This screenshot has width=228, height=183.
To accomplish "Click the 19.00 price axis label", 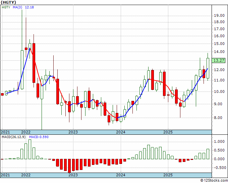I will pos(219,16).
